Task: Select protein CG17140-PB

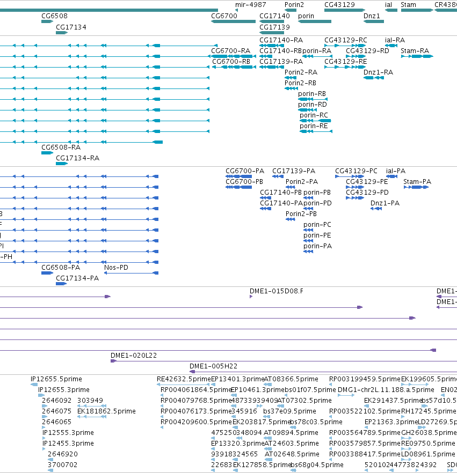Action: click(x=265, y=198)
